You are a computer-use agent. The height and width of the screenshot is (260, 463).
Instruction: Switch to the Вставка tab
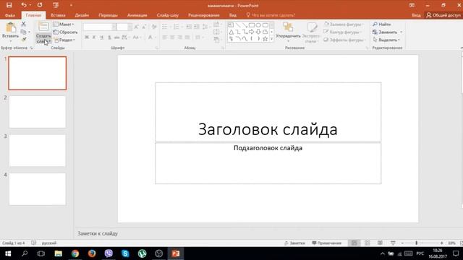[x=58, y=15]
